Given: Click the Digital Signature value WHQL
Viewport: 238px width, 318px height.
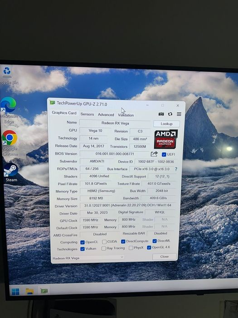Looking at the screenshot, I should click(160, 212).
